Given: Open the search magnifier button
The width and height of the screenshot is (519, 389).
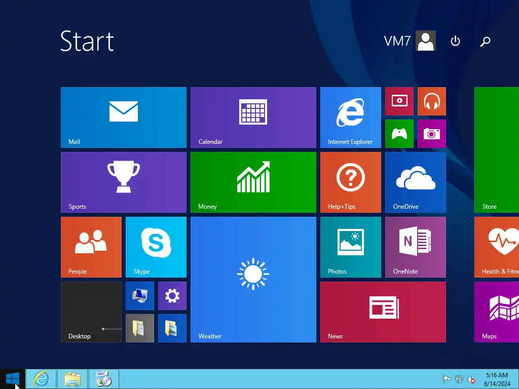Looking at the screenshot, I should [x=485, y=42].
